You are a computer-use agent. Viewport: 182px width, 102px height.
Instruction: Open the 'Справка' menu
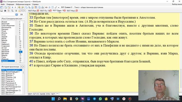[35, 4]
